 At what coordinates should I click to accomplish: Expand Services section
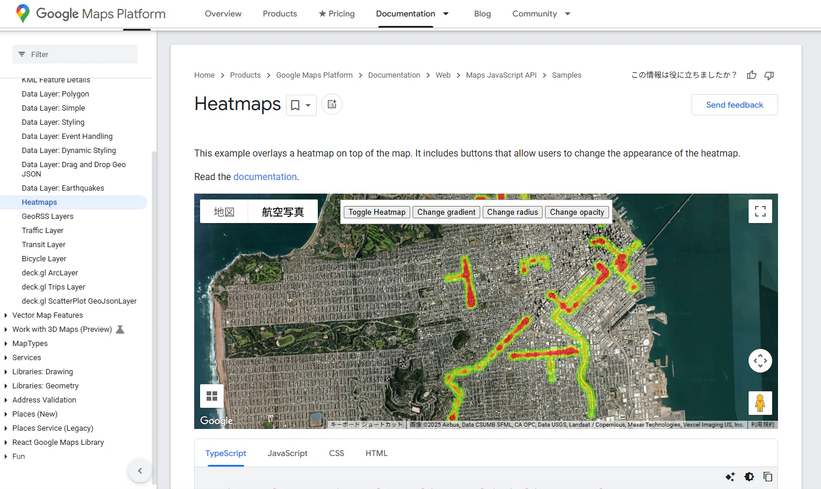[6, 358]
